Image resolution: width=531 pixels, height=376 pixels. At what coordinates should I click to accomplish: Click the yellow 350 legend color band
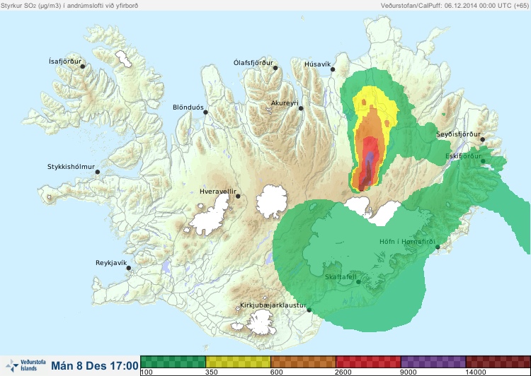pyautogui.click(x=238, y=362)
